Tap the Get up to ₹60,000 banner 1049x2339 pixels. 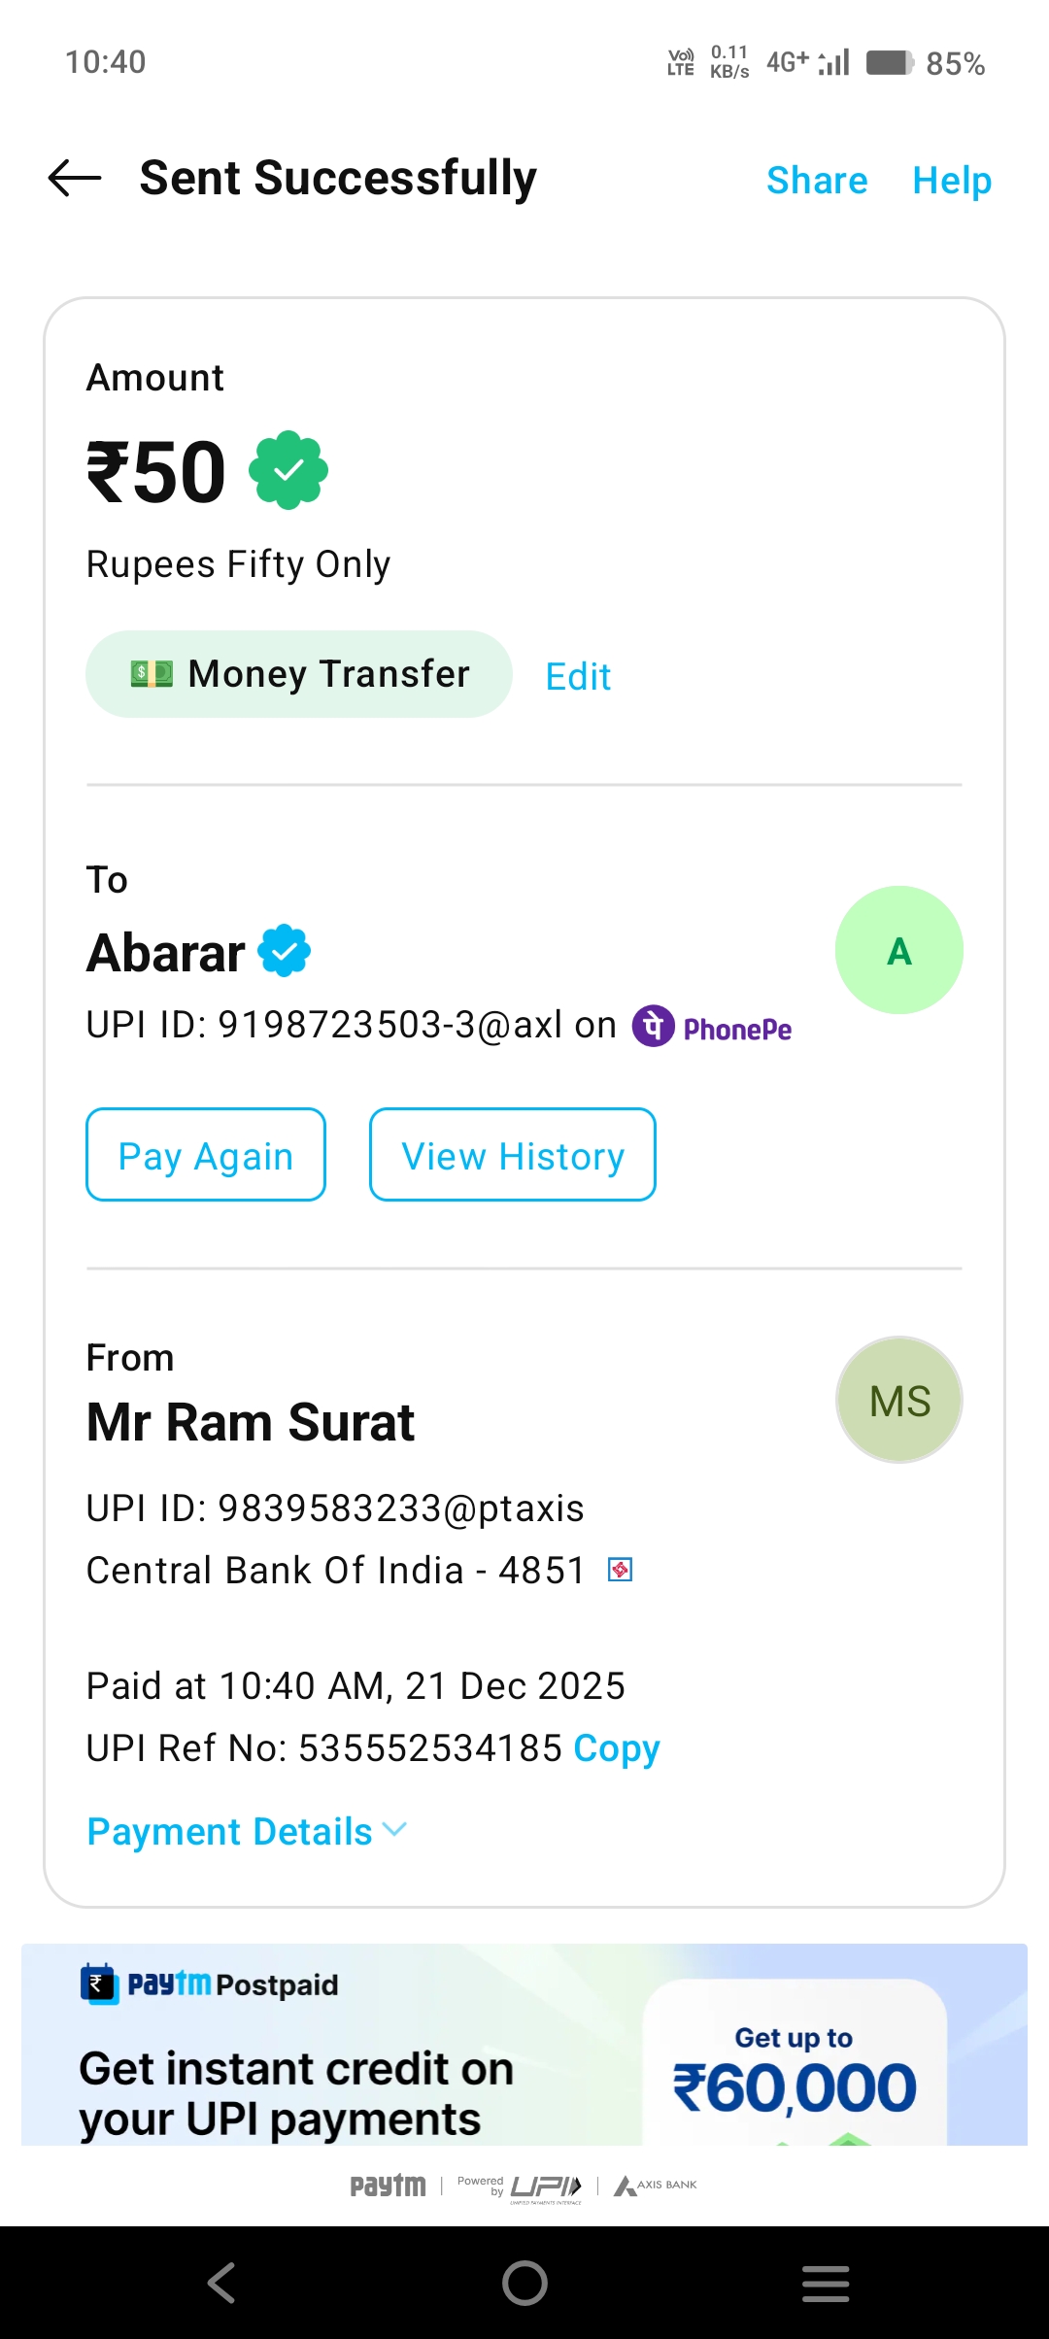coord(795,2069)
